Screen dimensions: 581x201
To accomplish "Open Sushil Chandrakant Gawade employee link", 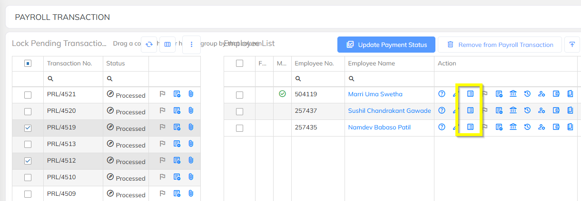I will click(389, 110).
